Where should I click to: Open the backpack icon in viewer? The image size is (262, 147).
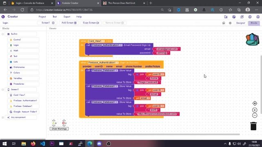tap(253, 40)
